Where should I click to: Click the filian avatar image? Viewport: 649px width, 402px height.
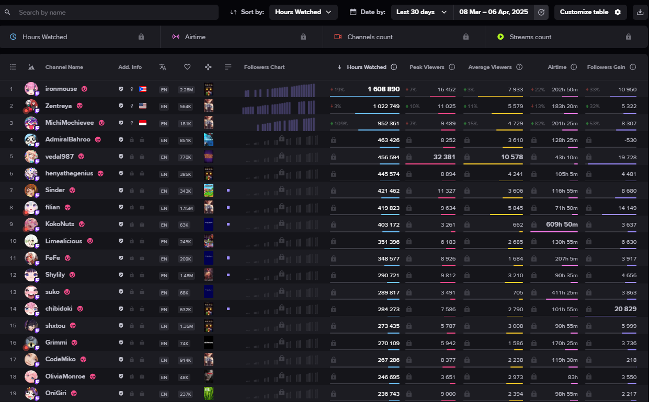point(31,207)
